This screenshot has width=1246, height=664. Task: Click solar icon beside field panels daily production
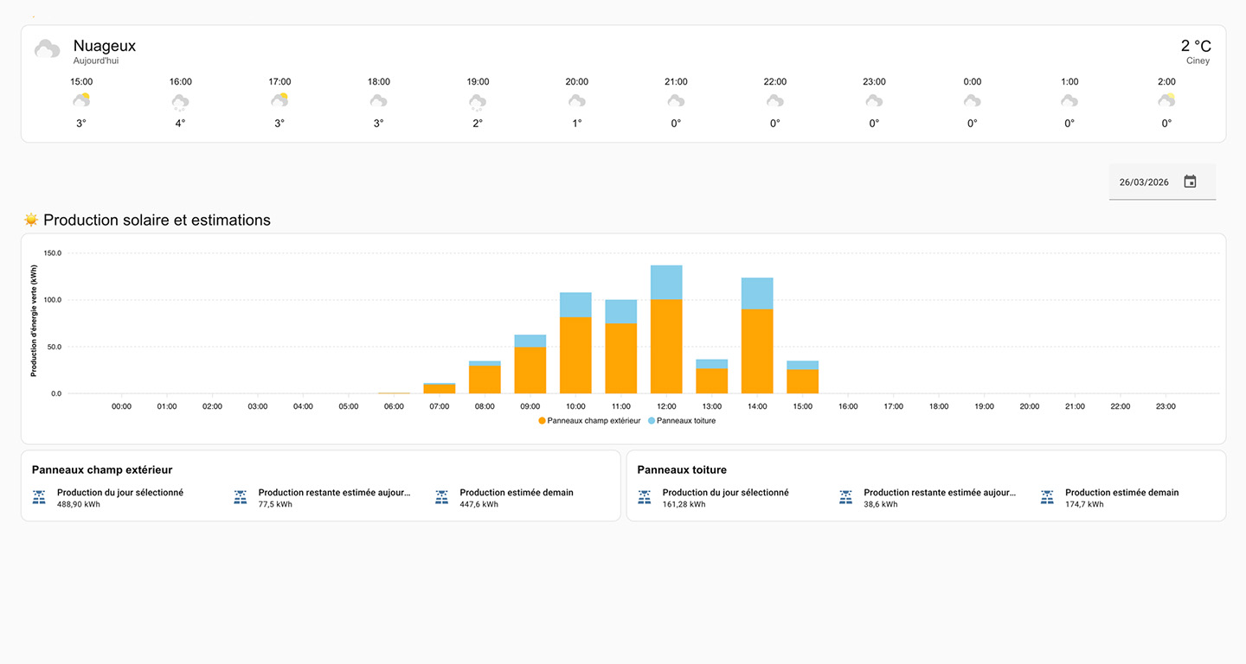pos(39,497)
